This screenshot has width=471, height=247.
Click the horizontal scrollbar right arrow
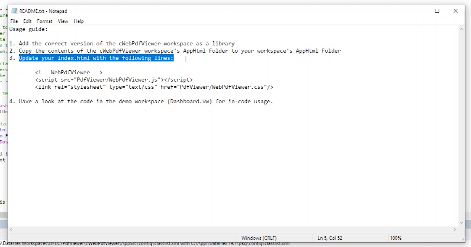(x=455, y=230)
